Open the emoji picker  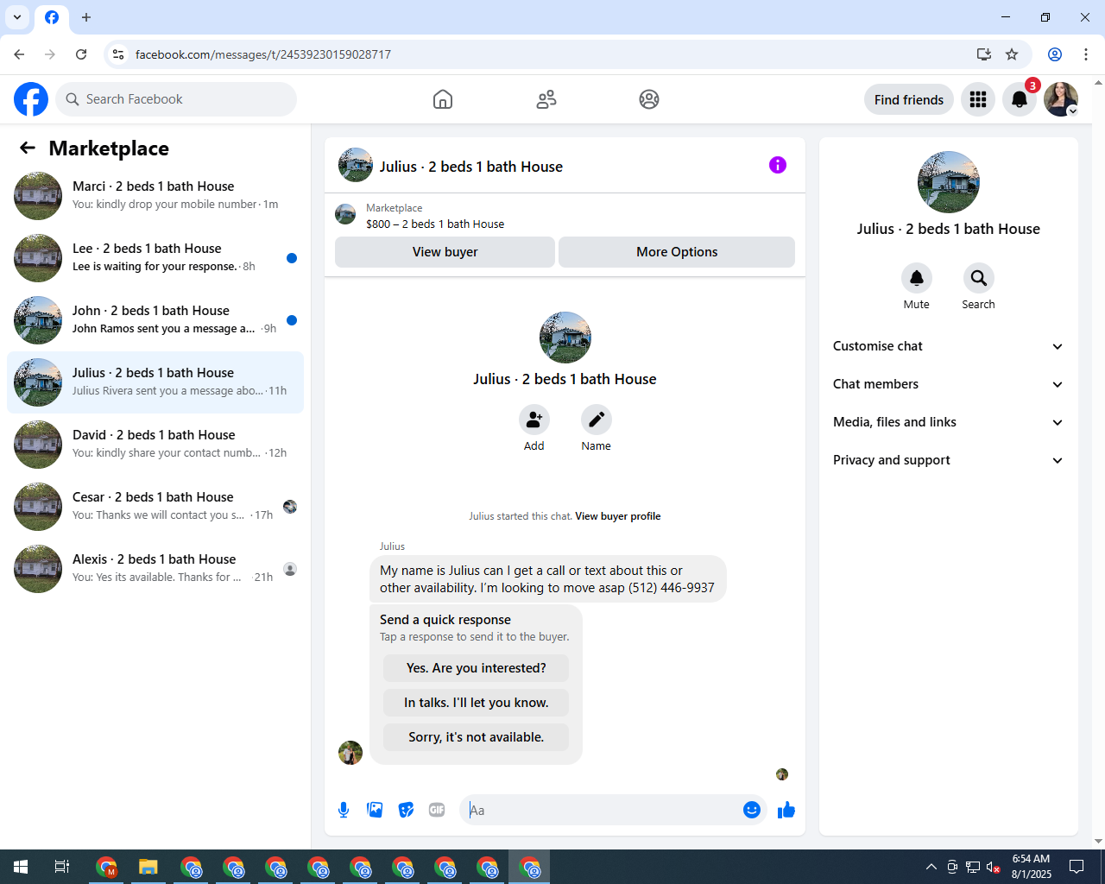pyautogui.click(x=752, y=810)
